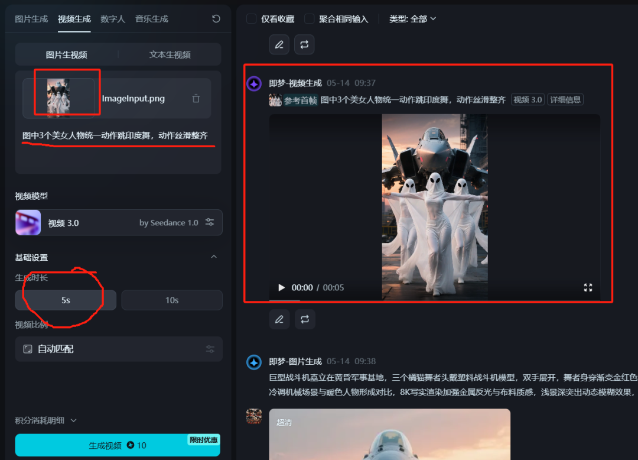Switch to the 文本生视频 tab
638x460 pixels.
171,54
